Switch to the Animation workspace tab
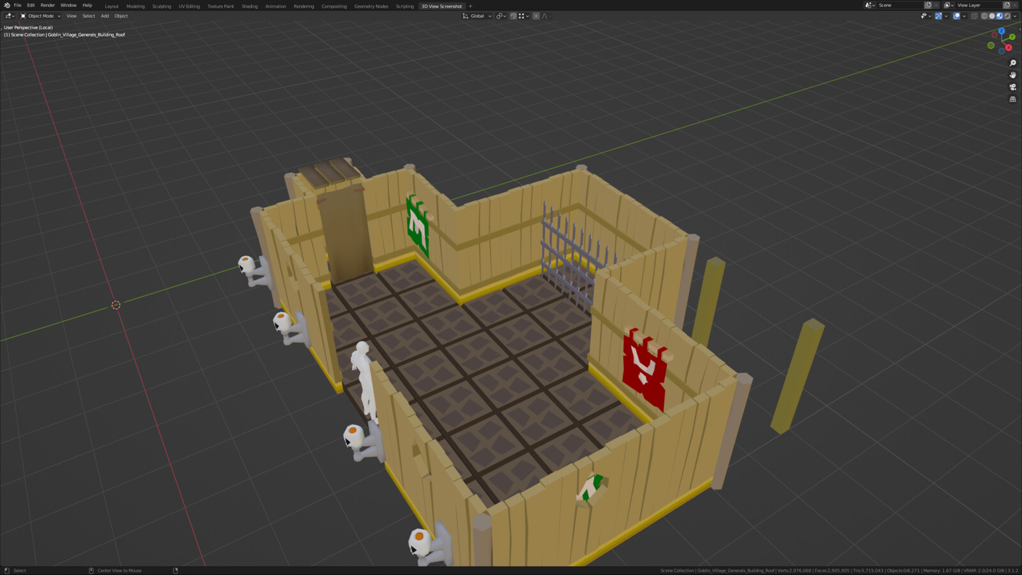Viewport: 1022px width, 575px height. (x=276, y=6)
